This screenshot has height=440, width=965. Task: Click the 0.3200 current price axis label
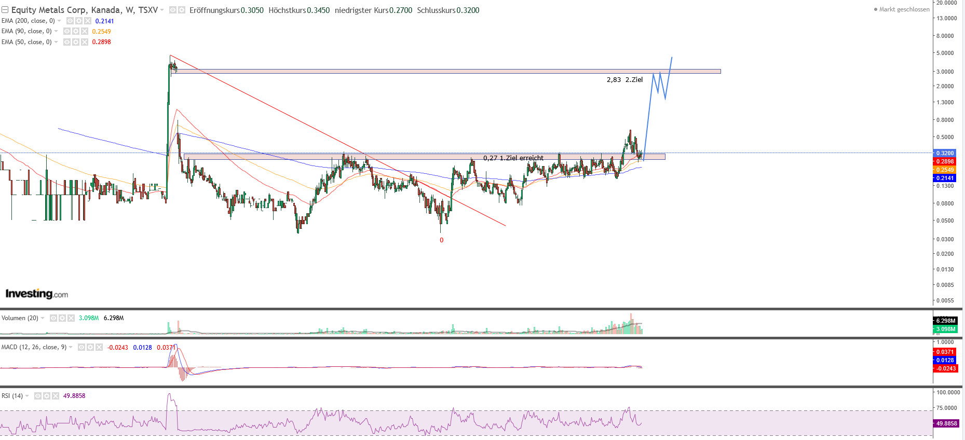point(945,153)
